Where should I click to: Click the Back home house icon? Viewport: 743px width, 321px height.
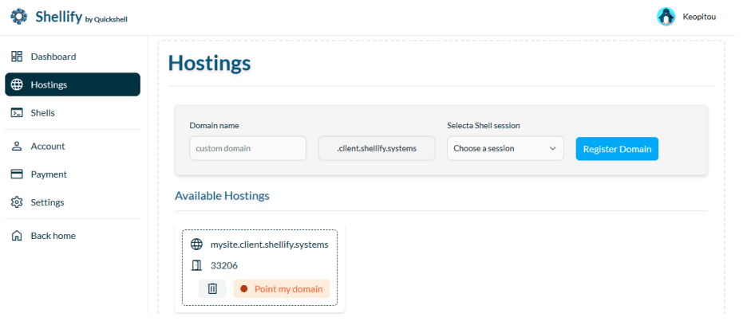coord(17,236)
